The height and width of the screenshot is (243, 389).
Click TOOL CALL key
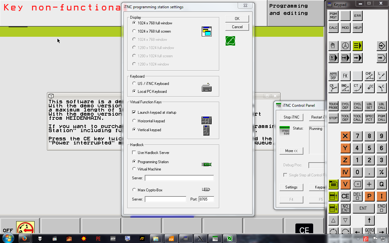(357, 118)
